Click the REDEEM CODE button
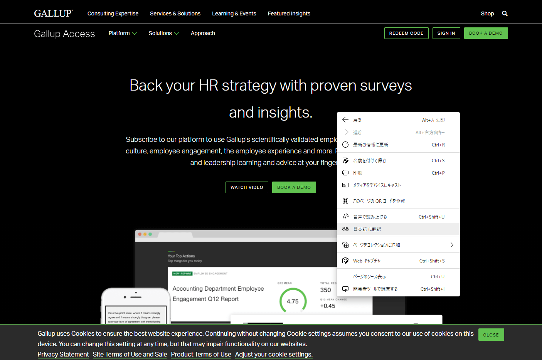Image resolution: width=542 pixels, height=360 pixels. click(x=406, y=33)
